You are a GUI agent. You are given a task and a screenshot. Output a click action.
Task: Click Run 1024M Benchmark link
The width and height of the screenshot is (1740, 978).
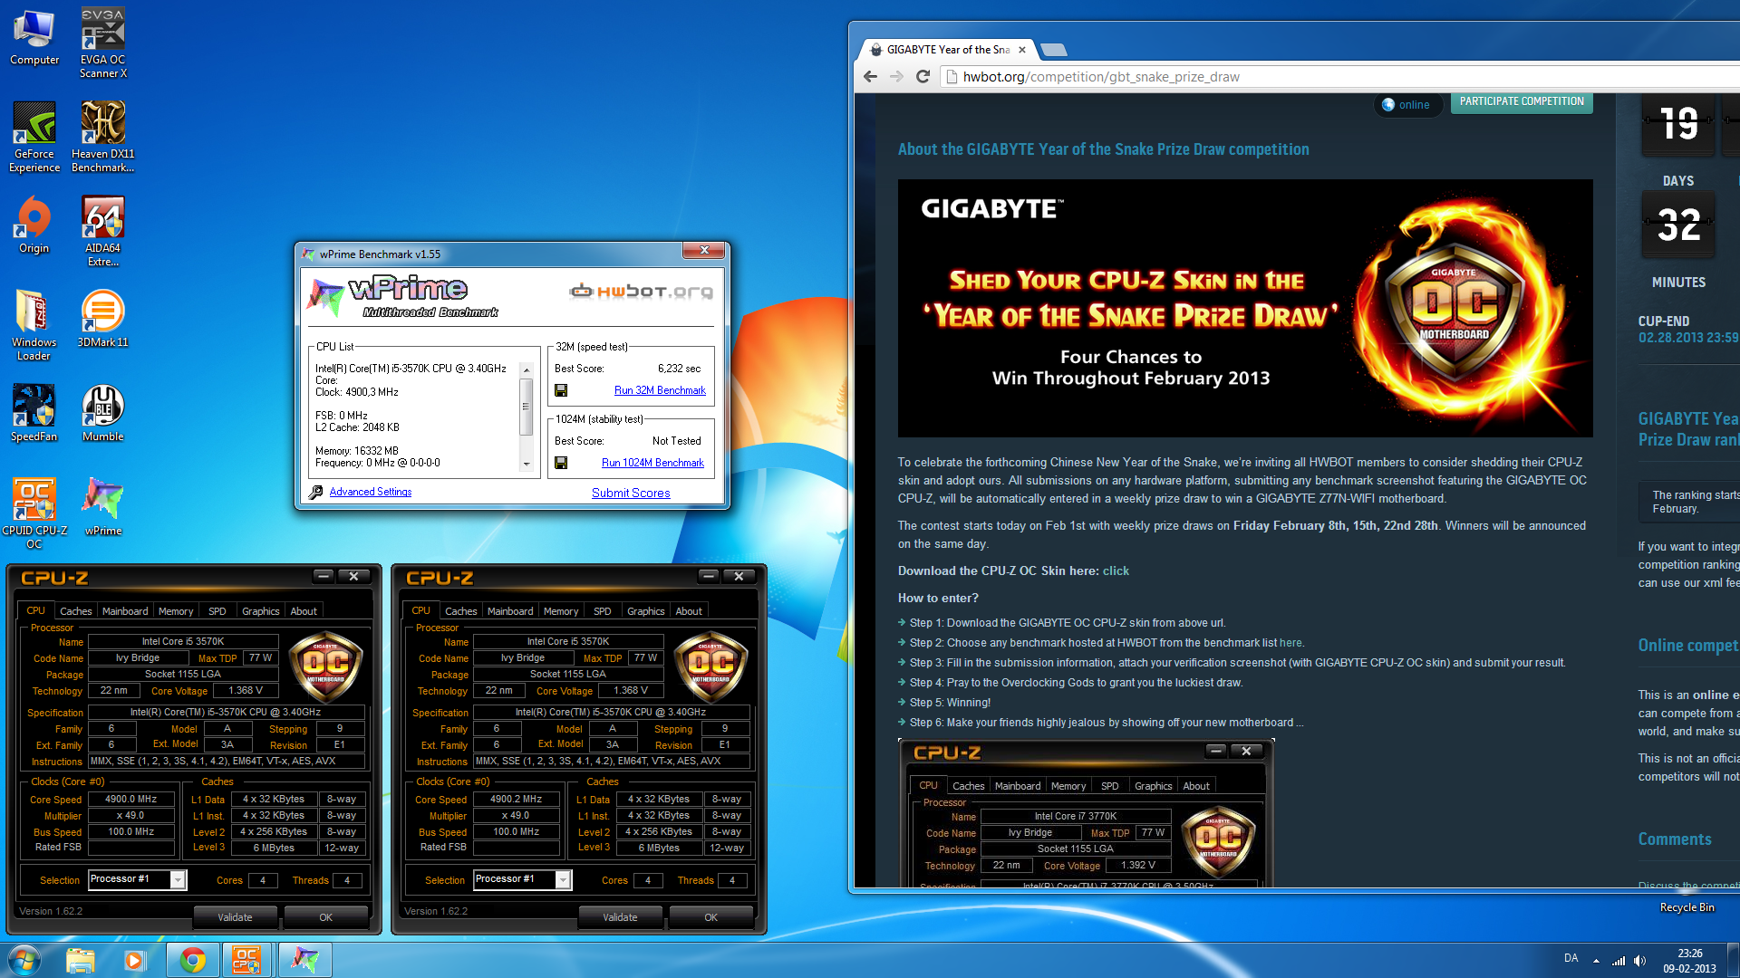point(652,463)
